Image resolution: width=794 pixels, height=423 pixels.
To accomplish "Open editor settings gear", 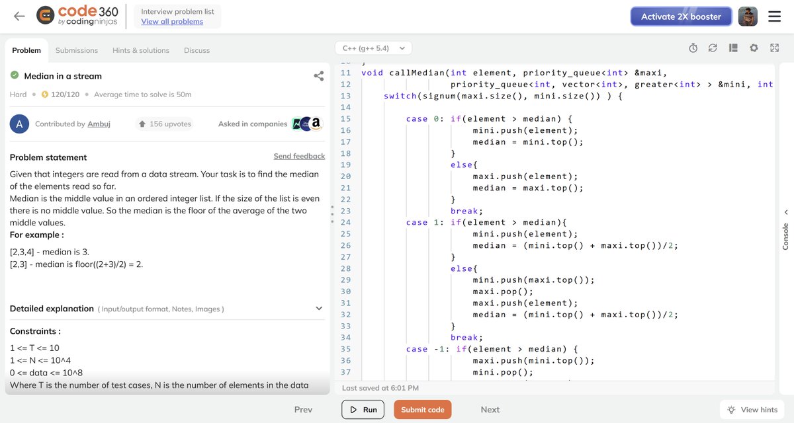I will pyautogui.click(x=754, y=48).
